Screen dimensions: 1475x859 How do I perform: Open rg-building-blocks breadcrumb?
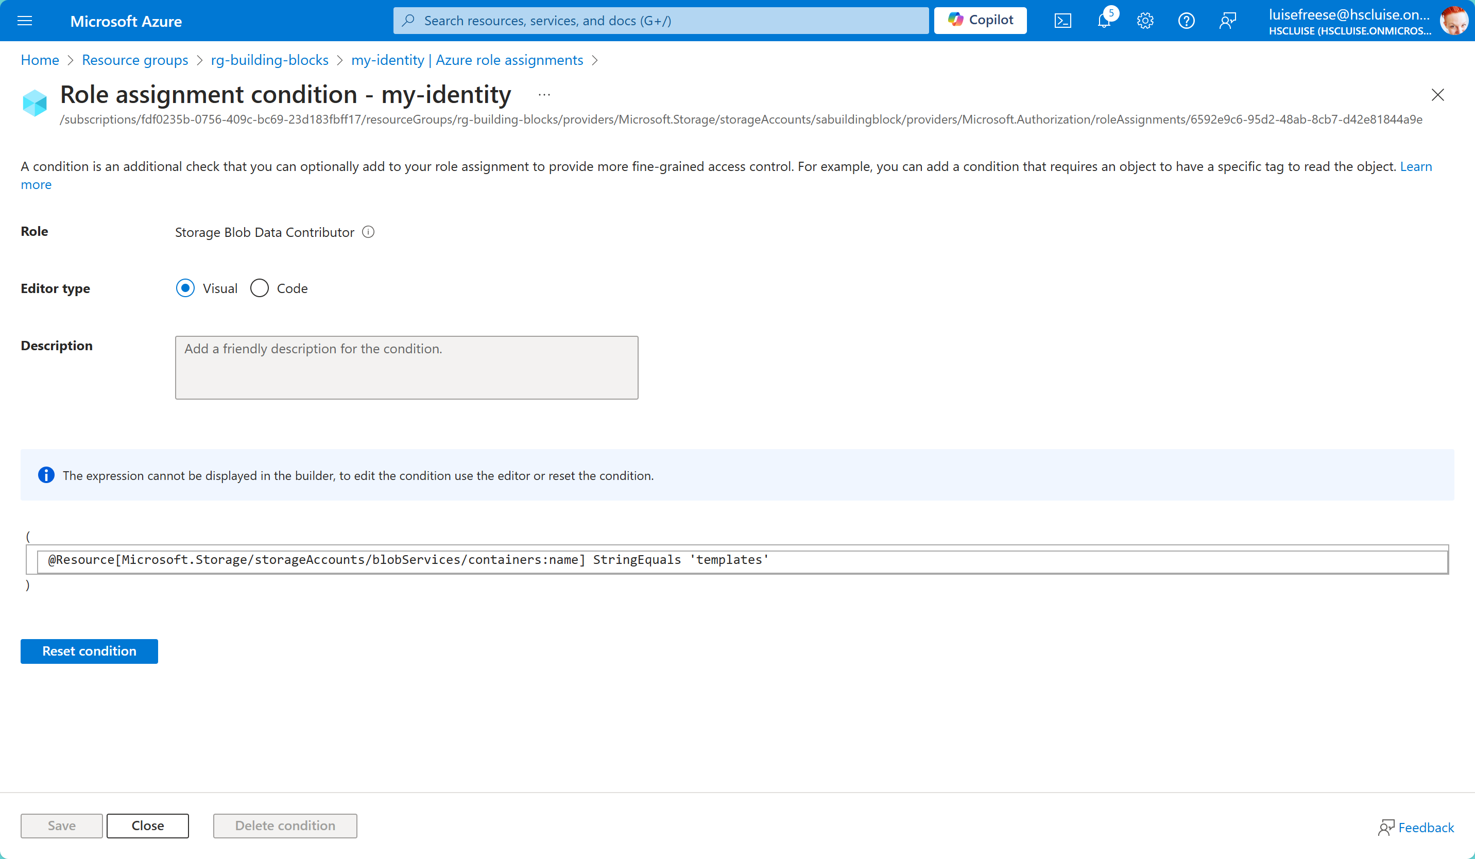click(x=269, y=60)
